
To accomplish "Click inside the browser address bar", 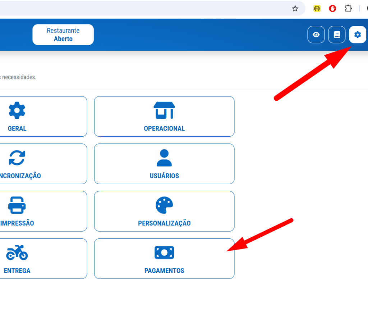I will pyautogui.click(x=144, y=9).
